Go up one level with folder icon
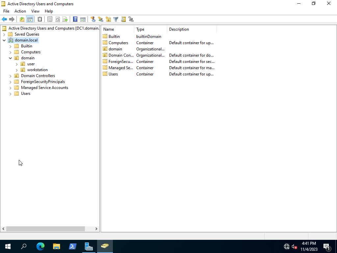The height and width of the screenshot is (253, 337). click(x=22, y=19)
